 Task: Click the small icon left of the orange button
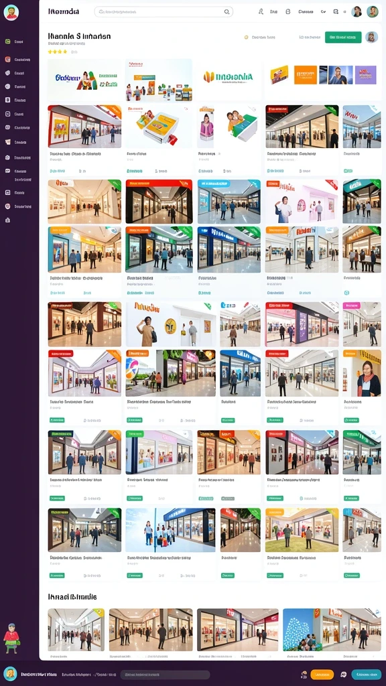coord(304,675)
